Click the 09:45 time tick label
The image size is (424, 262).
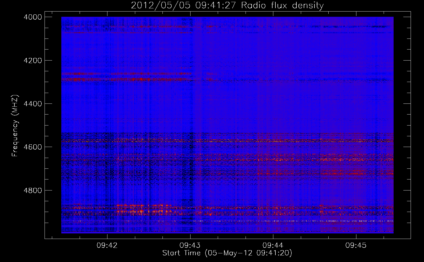356,245
